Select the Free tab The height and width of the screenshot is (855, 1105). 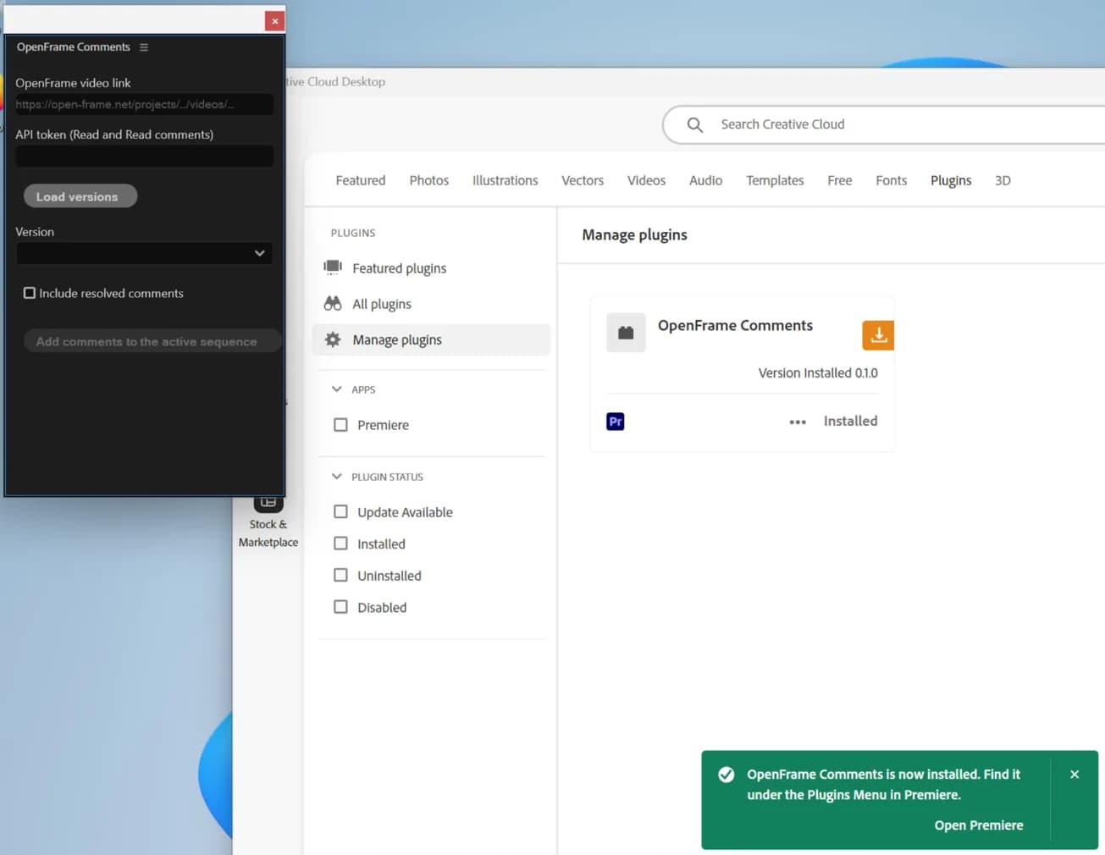[840, 180]
